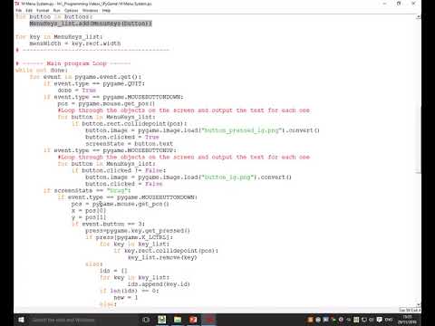
Task: Click the 'ids.append(key.id)' line
Action: (159, 284)
